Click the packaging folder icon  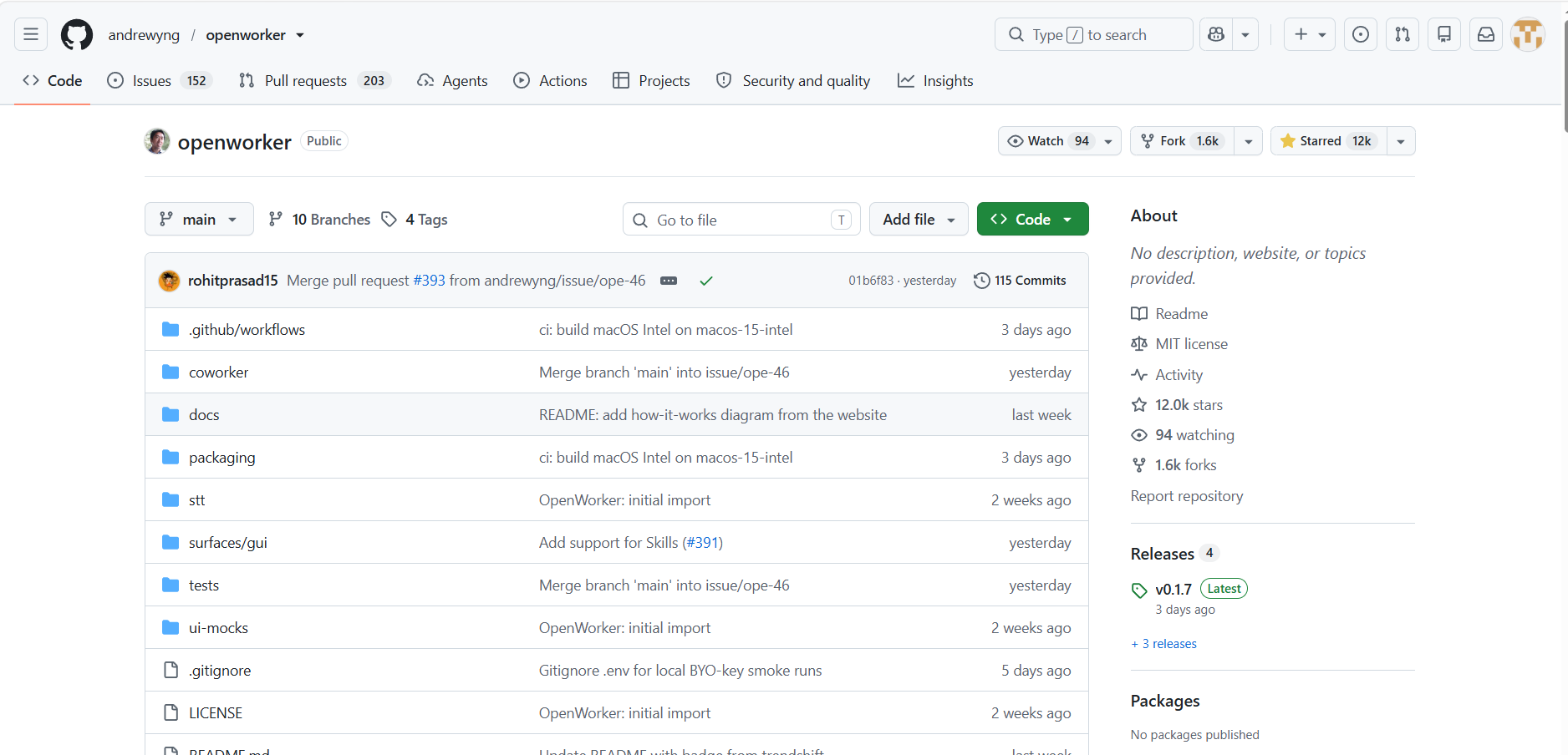coord(171,457)
